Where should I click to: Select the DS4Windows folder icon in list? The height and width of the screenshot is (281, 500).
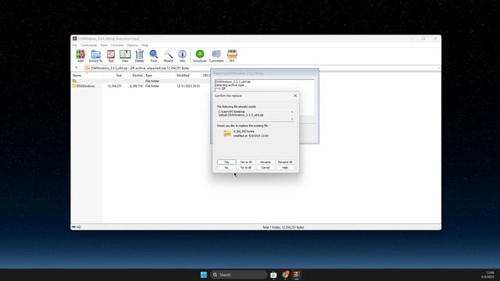click(x=74, y=86)
